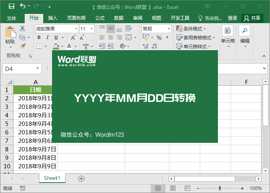Viewport: 270px width, 193px height.
Task: Click the Undo arrow icon
Action: pos(23,6)
